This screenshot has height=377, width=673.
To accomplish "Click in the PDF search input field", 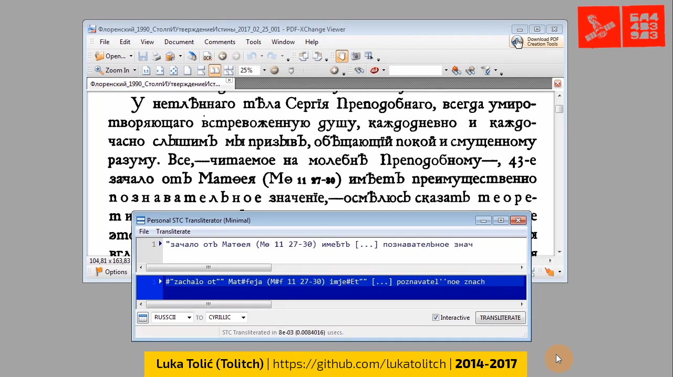I will point(416,70).
